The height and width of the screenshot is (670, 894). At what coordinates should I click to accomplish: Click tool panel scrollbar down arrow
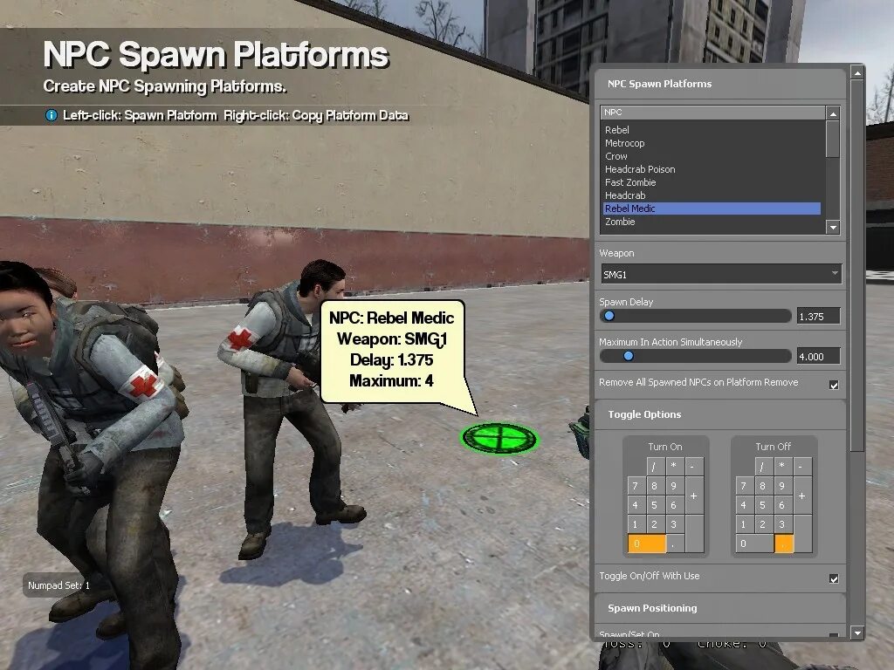857,632
